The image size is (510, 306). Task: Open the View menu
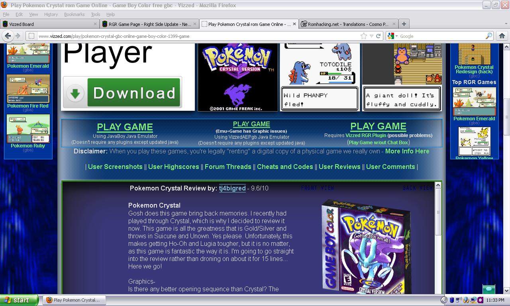(x=33, y=14)
